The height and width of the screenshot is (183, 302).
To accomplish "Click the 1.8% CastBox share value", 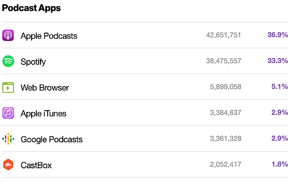I will click(x=280, y=164).
